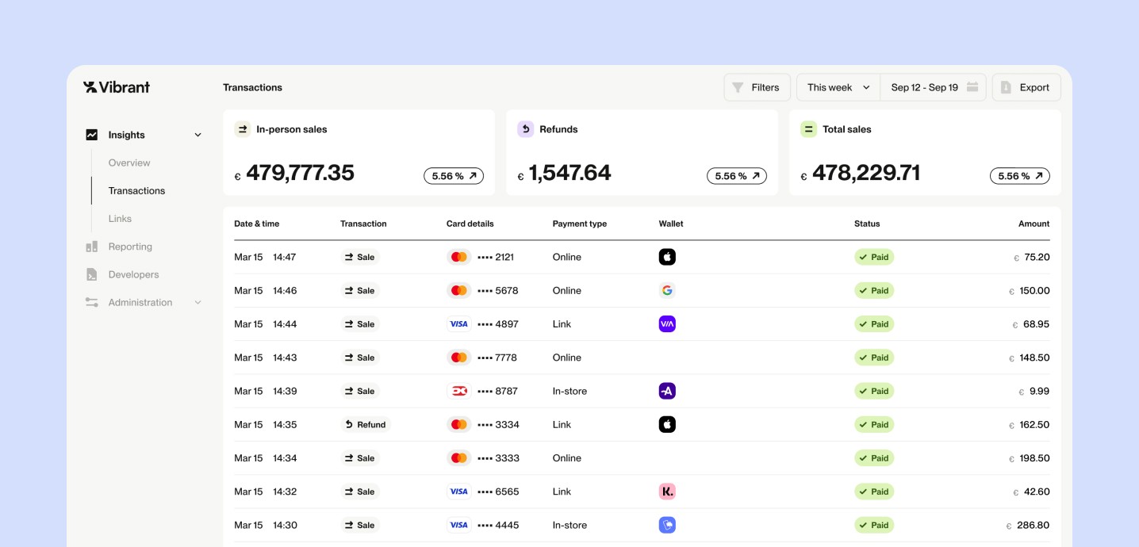Click the Paid status in 14:46 row
The image size is (1139, 547).
pos(874,290)
